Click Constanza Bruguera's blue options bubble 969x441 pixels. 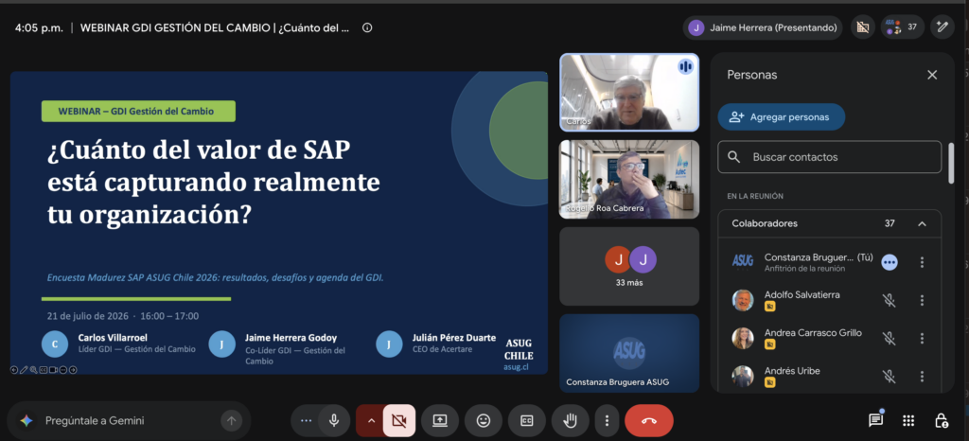(890, 262)
